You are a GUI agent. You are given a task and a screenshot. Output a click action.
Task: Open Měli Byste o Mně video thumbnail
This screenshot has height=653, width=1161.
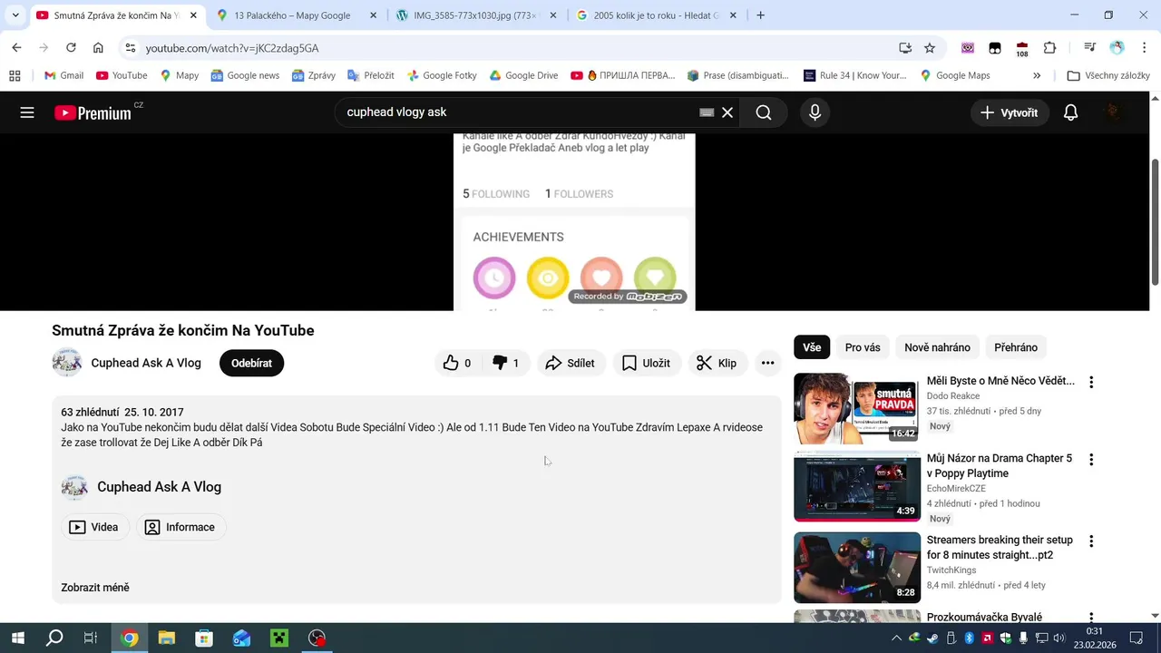[x=857, y=408]
